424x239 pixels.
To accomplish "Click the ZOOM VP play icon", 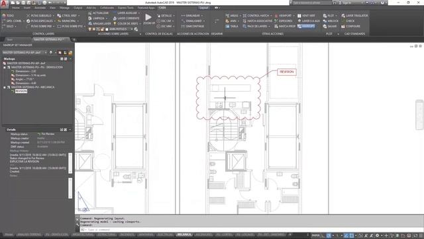I will (148, 17).
